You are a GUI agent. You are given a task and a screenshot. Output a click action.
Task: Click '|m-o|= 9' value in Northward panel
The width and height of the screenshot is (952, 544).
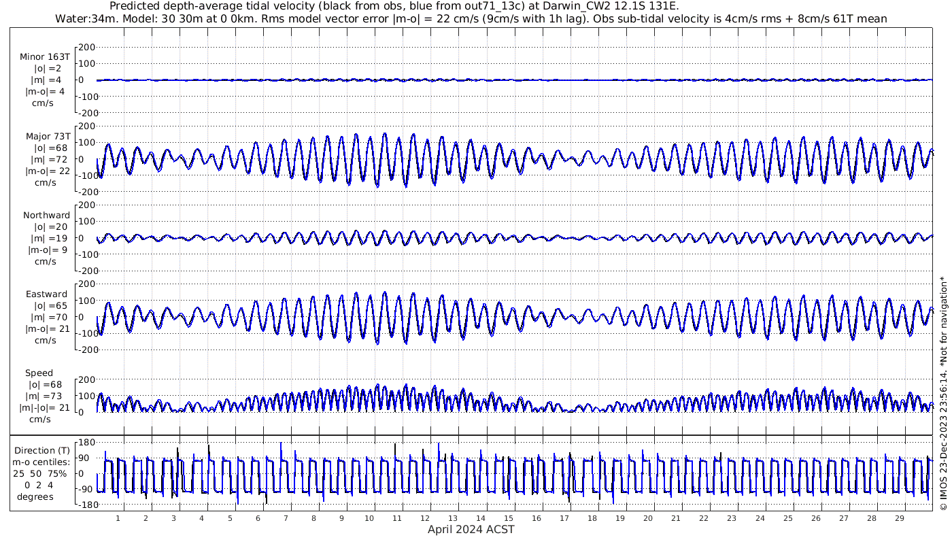[x=48, y=250]
